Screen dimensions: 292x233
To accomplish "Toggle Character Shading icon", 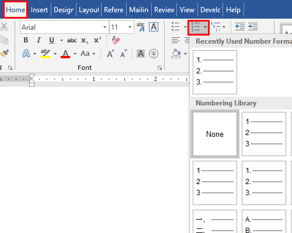I will pyautogui.click(x=141, y=54).
